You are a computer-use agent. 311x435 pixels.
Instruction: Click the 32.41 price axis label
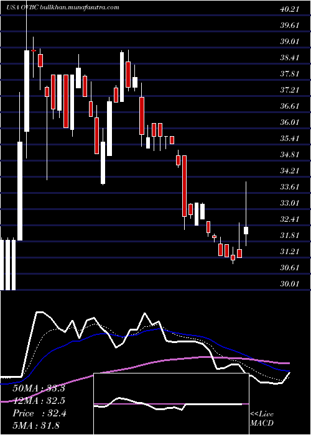(290, 219)
